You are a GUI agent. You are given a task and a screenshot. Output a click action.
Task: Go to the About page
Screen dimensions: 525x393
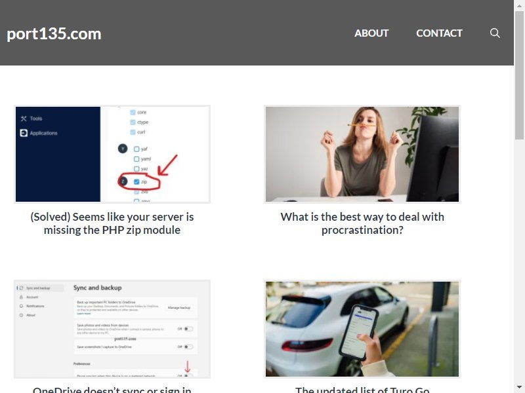pyautogui.click(x=371, y=33)
